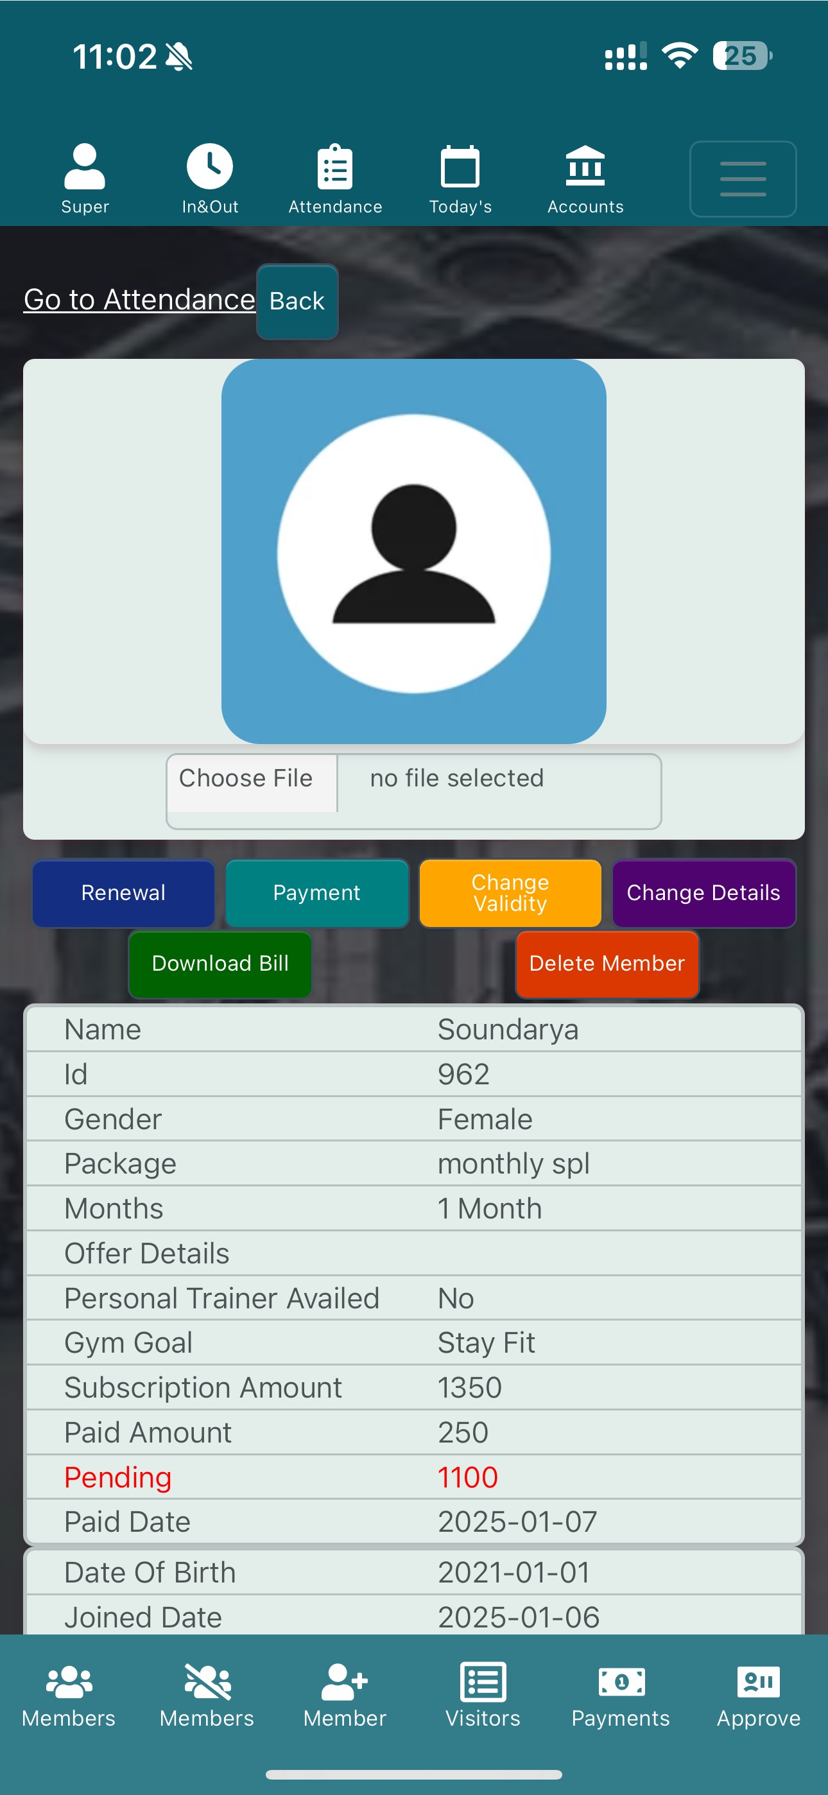The height and width of the screenshot is (1795, 828).
Task: Tap the Payment button
Action: [317, 892]
